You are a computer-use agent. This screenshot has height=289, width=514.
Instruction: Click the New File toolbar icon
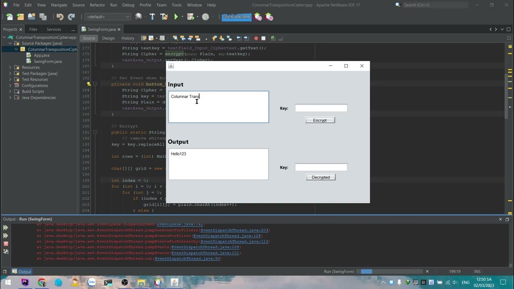click(x=9, y=17)
